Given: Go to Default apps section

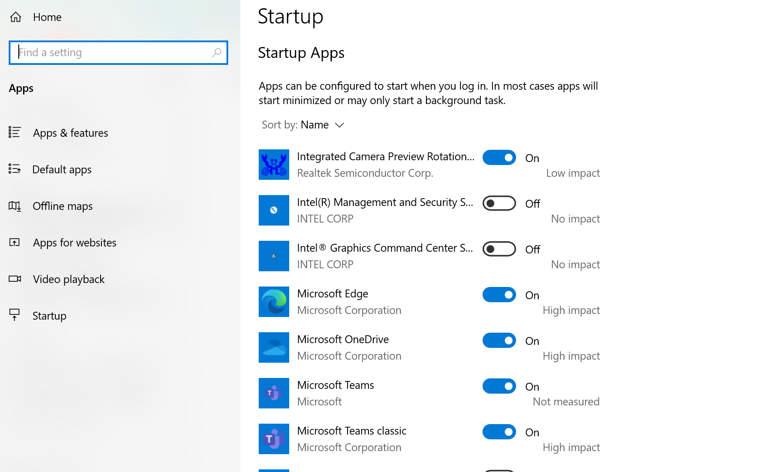Looking at the screenshot, I should point(62,169).
